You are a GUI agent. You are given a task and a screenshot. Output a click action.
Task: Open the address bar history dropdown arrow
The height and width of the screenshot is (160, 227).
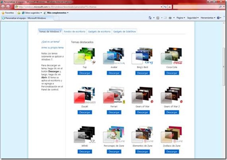coord(161,7)
